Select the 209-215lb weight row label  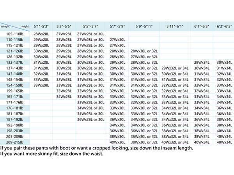[15, 142]
